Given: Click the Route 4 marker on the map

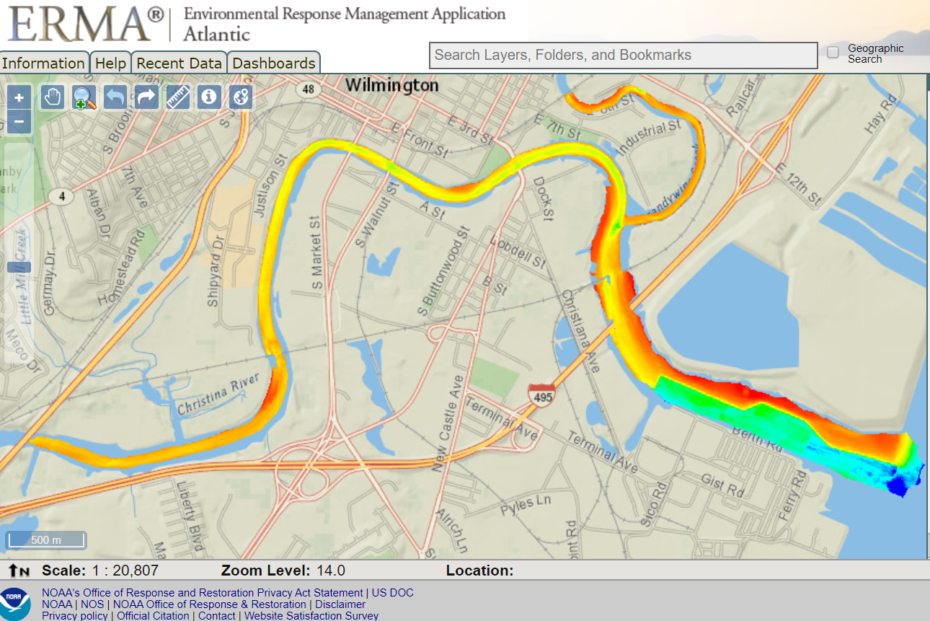Looking at the screenshot, I should click(63, 196).
